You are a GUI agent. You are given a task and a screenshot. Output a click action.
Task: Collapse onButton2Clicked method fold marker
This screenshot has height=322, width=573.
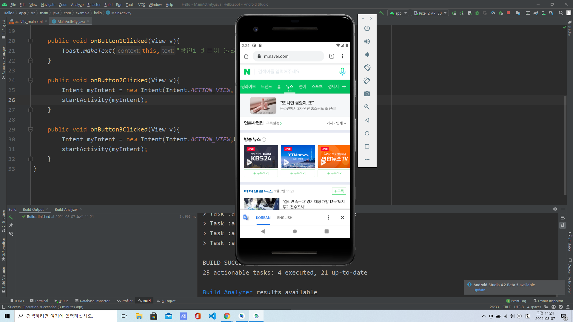(x=30, y=80)
